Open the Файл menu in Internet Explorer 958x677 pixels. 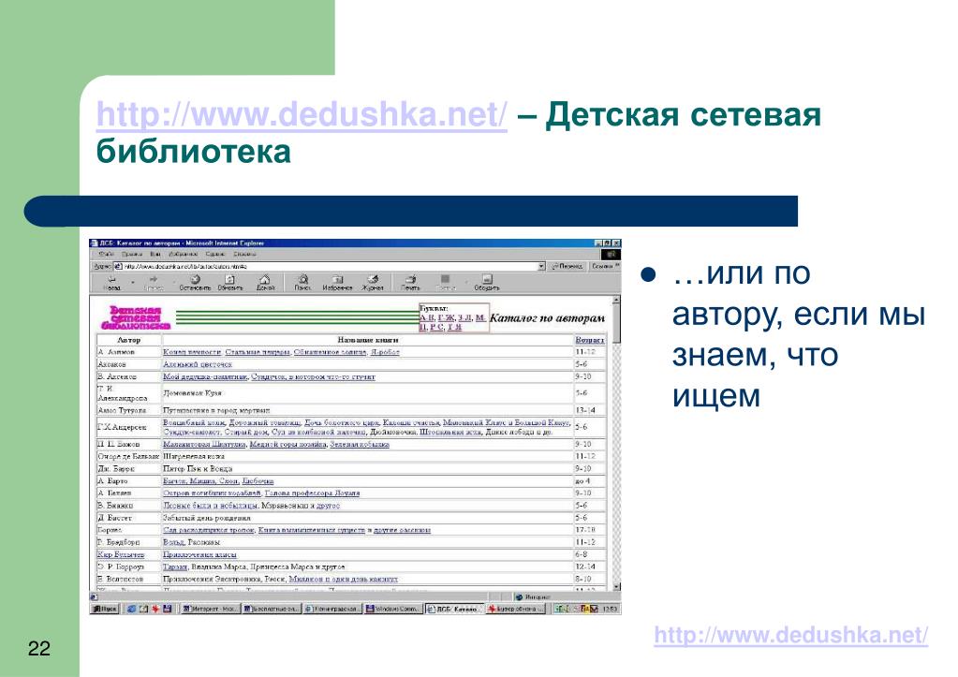[106, 254]
